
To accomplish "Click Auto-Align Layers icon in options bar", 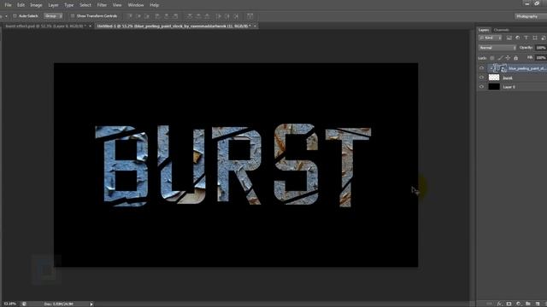I will [250, 16].
